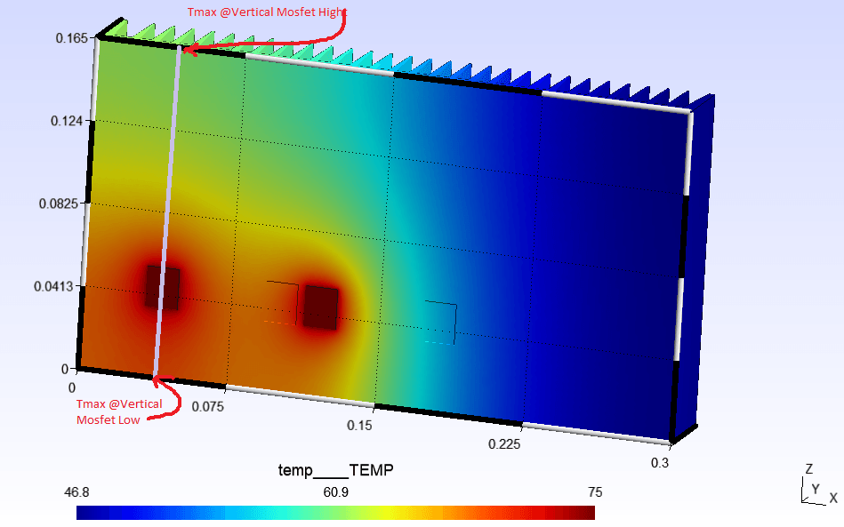Select the 0.165 height axis label
Screen dimensions: 844x527
click(x=71, y=38)
